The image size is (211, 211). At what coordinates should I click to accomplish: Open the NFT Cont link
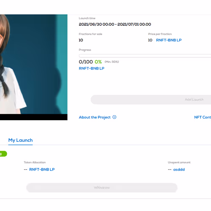pyautogui.click(x=203, y=117)
